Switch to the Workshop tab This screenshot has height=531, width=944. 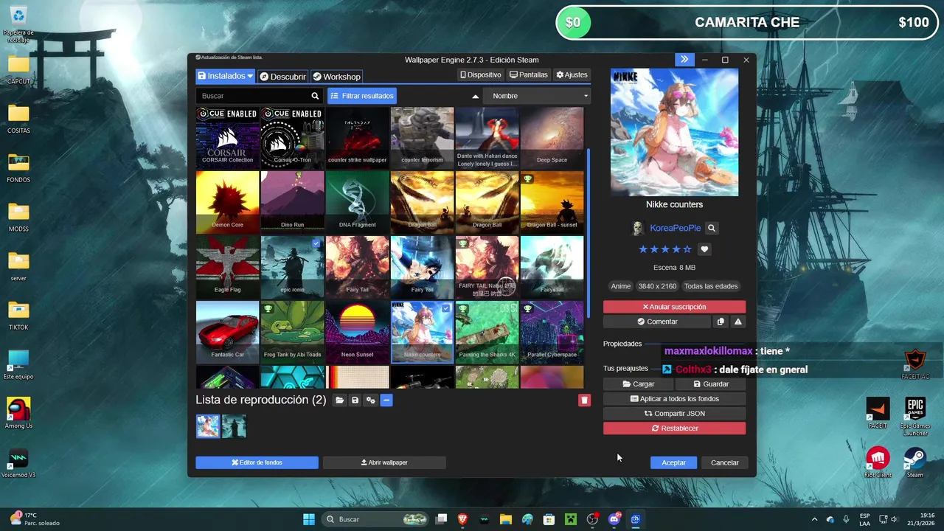[336, 77]
